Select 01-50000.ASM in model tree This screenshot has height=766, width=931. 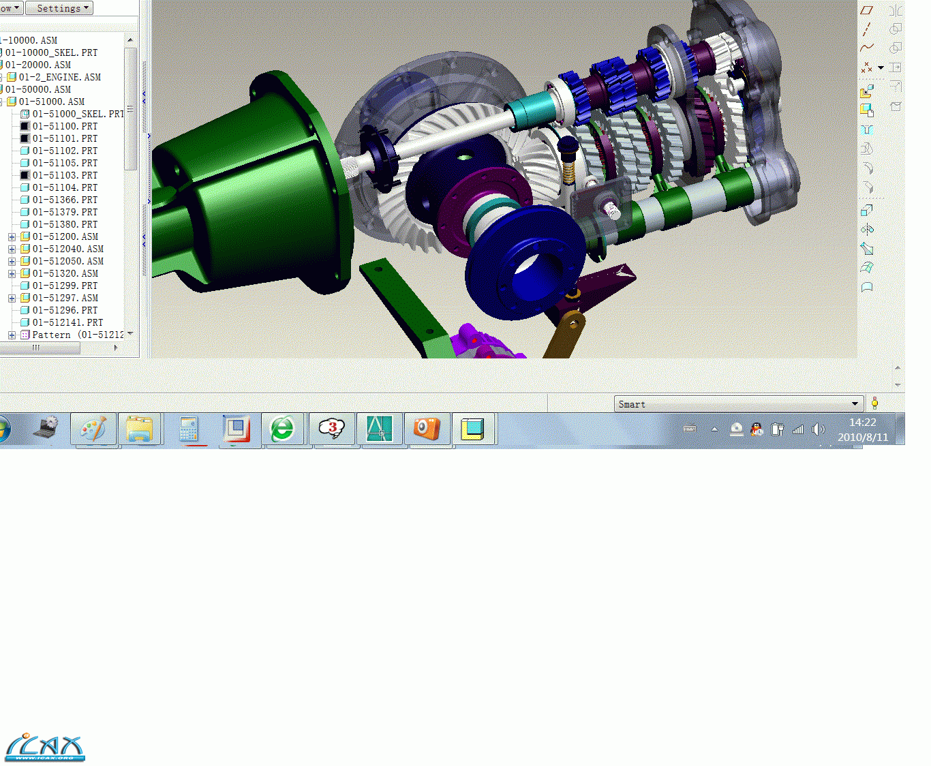38,89
